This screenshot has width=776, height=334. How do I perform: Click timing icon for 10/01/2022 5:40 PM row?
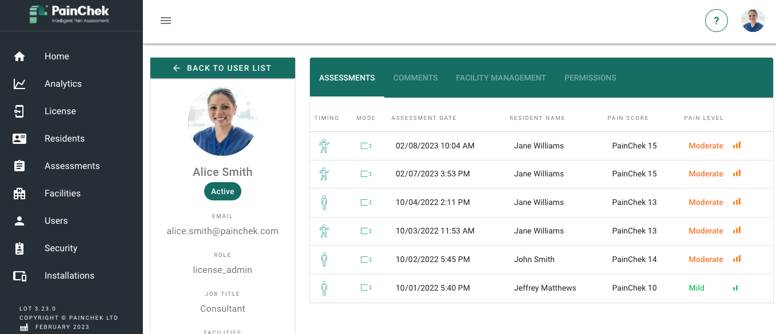[x=324, y=288]
